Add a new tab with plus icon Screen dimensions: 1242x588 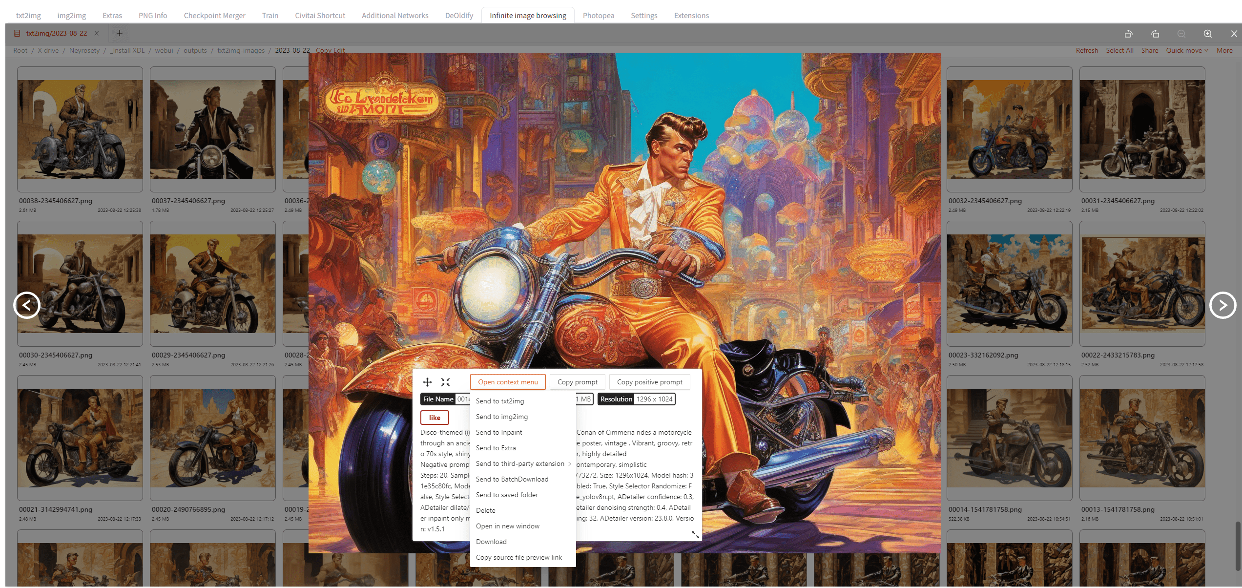[x=120, y=33]
